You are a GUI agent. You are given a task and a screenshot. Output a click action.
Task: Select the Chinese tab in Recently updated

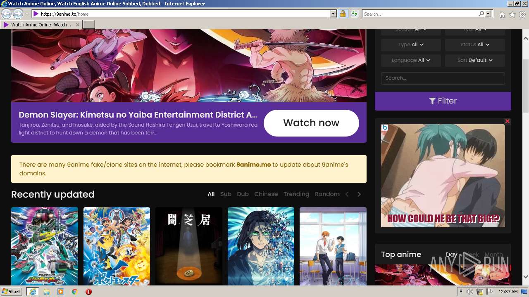pyautogui.click(x=266, y=194)
